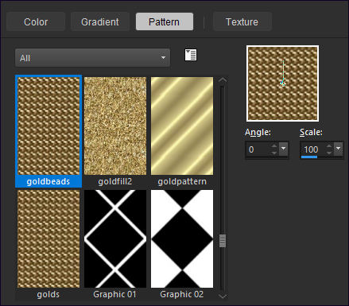Viewport: 349px width, 306px height.
Task: Open the Scale dropdown slider arrow
Action: (339, 149)
